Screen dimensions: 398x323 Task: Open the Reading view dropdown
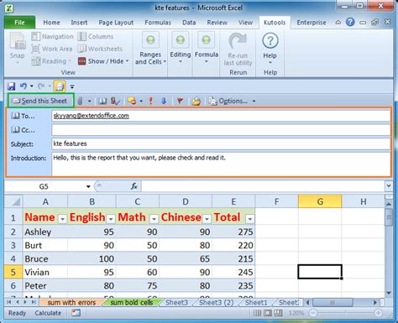click(51, 61)
